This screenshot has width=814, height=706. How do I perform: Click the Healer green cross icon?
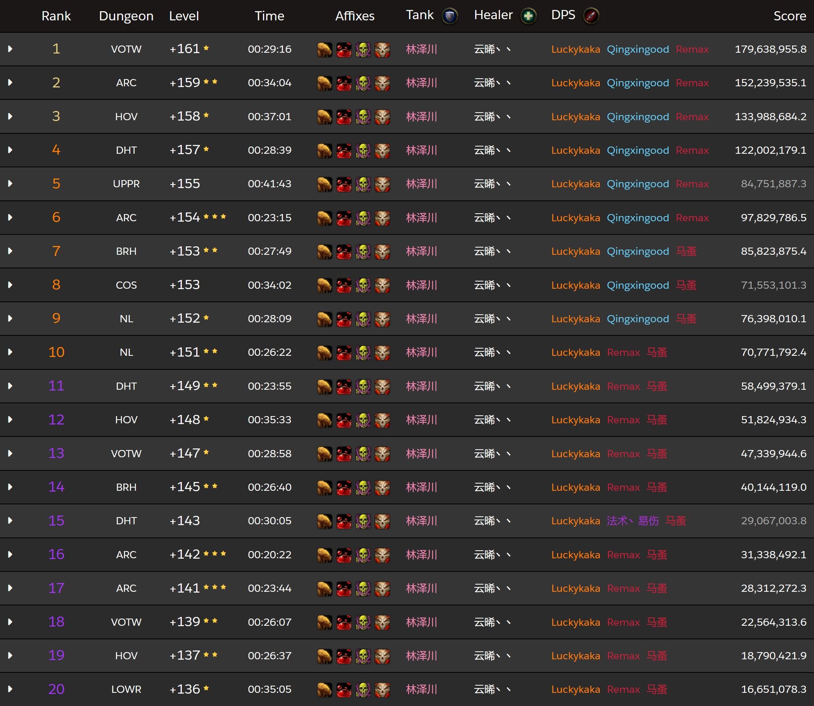pyautogui.click(x=528, y=16)
